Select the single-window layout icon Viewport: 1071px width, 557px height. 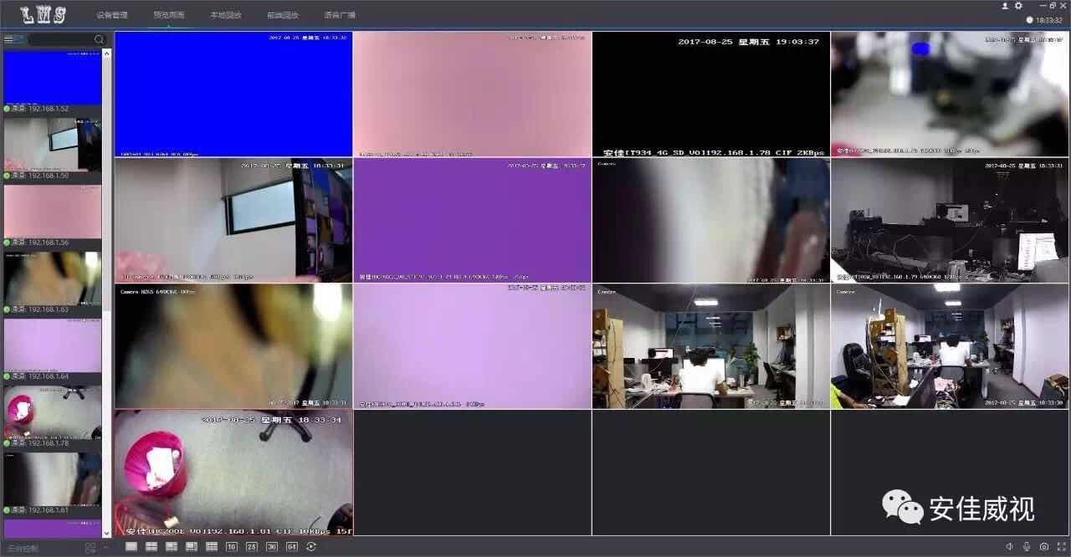[131, 547]
